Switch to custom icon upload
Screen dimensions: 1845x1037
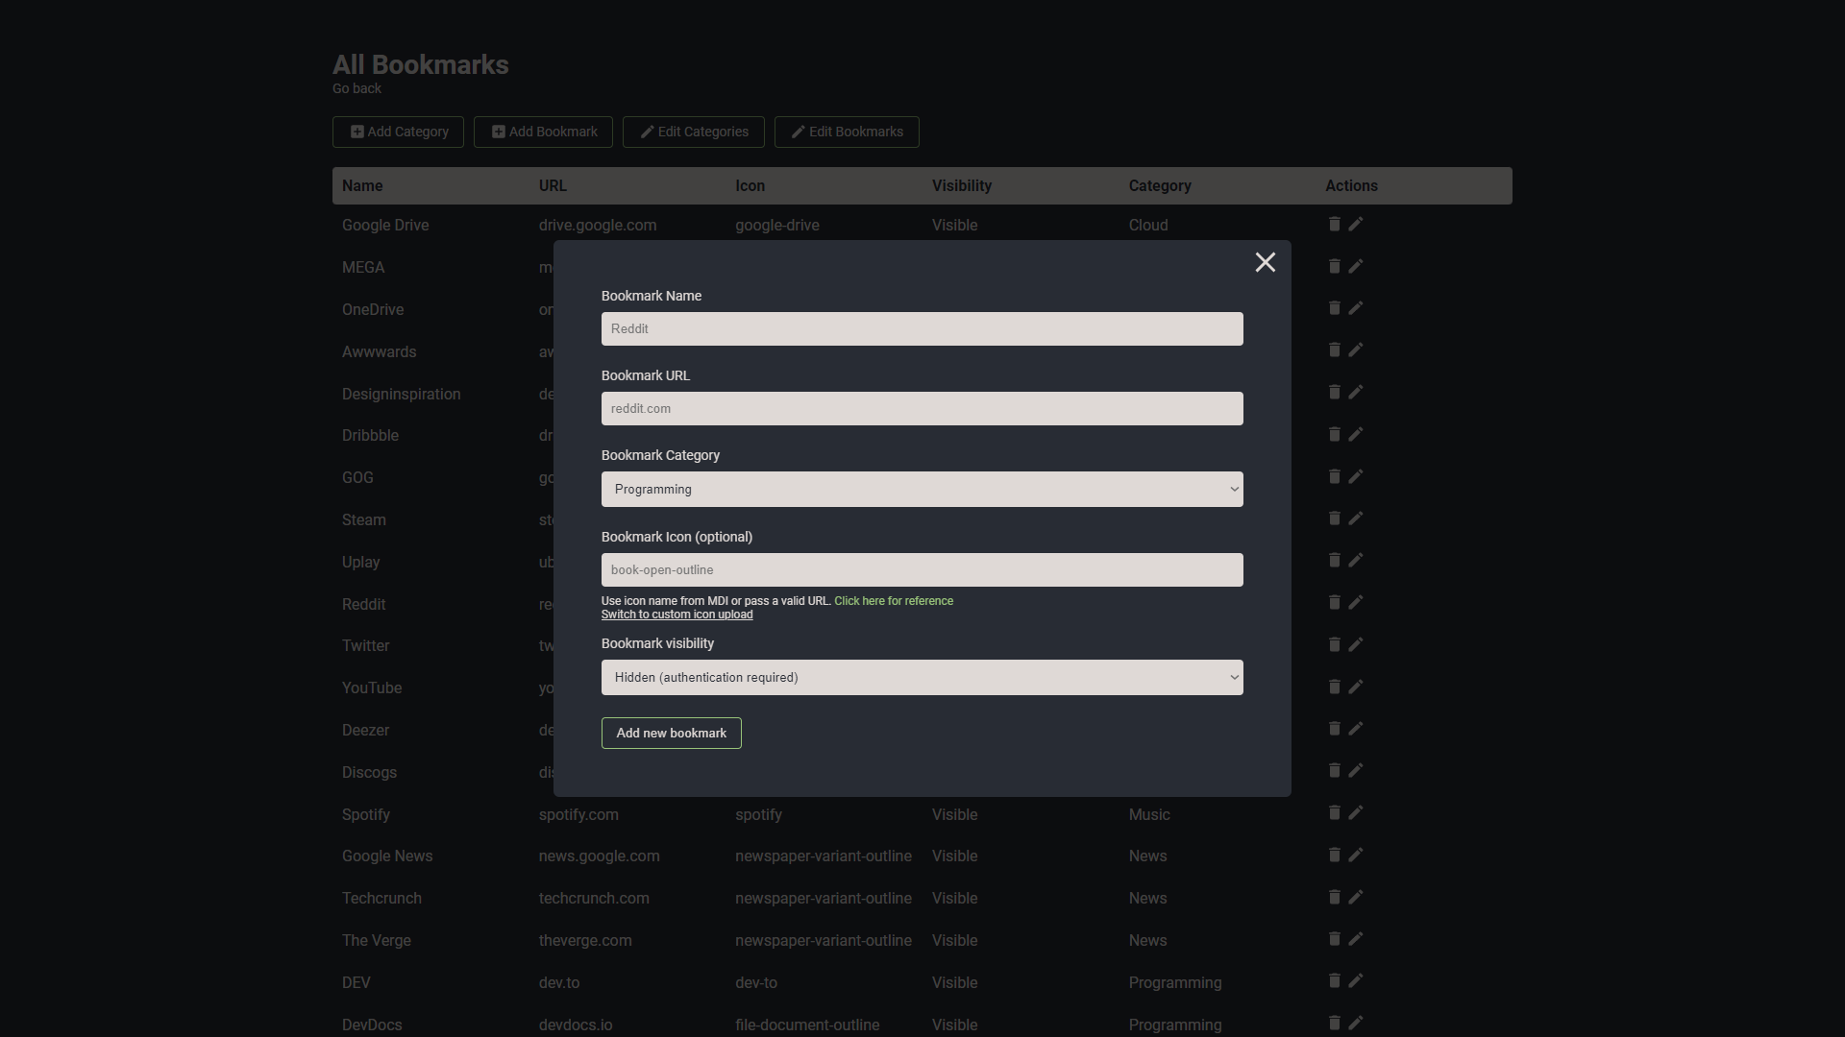pos(676,615)
